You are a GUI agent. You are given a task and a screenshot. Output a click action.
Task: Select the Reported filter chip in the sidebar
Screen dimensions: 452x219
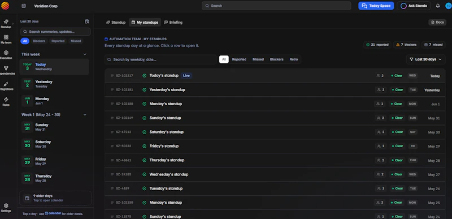coord(58,41)
